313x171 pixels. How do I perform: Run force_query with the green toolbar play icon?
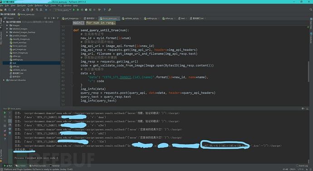click(74, 10)
